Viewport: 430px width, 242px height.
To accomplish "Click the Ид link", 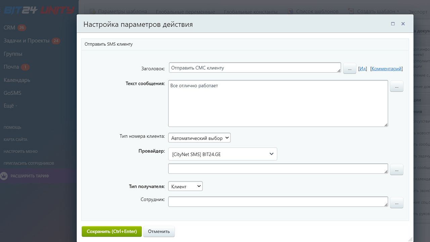I will [x=362, y=69].
